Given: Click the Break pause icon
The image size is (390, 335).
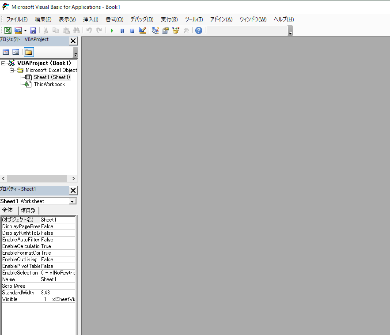Looking at the screenshot, I should pos(122,30).
